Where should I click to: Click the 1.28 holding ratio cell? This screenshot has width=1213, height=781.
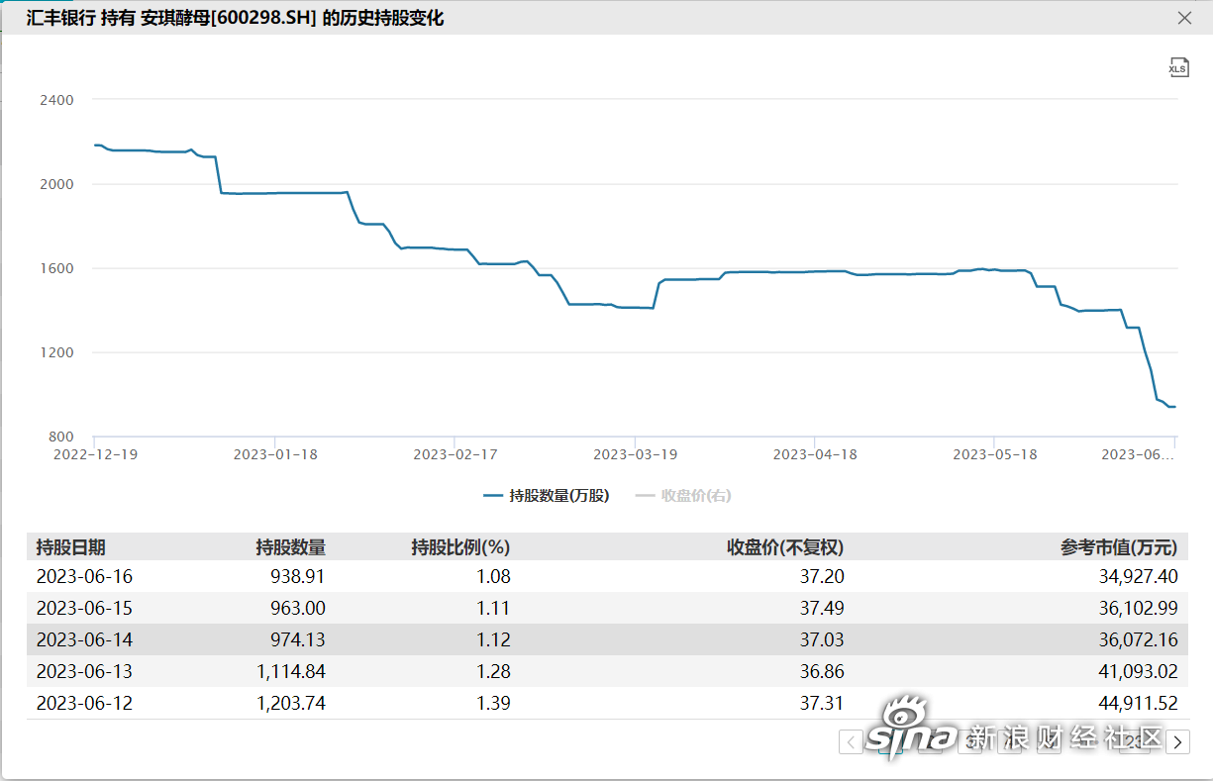[x=493, y=671]
